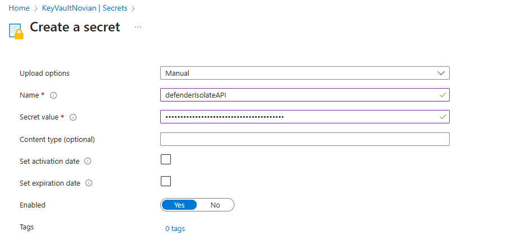The height and width of the screenshot is (244, 520).
Task: Open the 0 tags link
Action: point(175,229)
